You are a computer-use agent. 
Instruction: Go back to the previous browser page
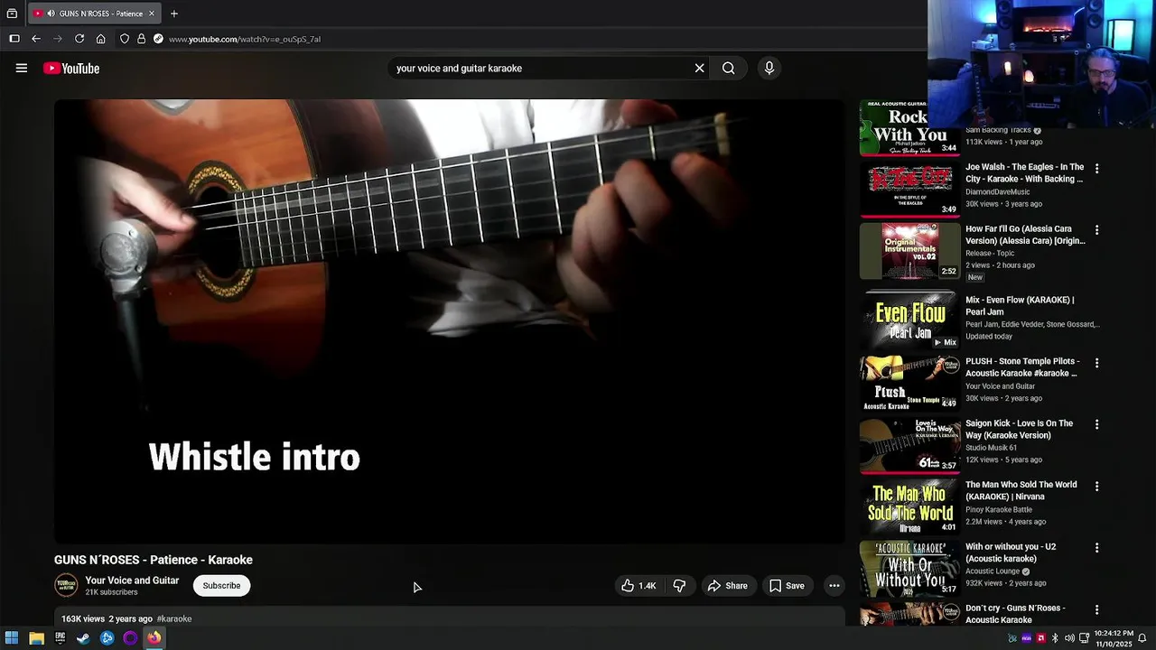coord(36,39)
